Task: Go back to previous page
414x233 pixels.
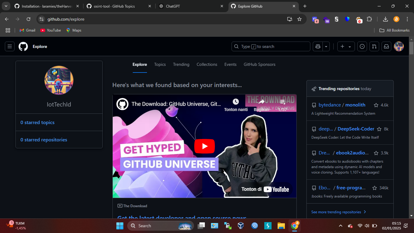Action: (x=7, y=19)
